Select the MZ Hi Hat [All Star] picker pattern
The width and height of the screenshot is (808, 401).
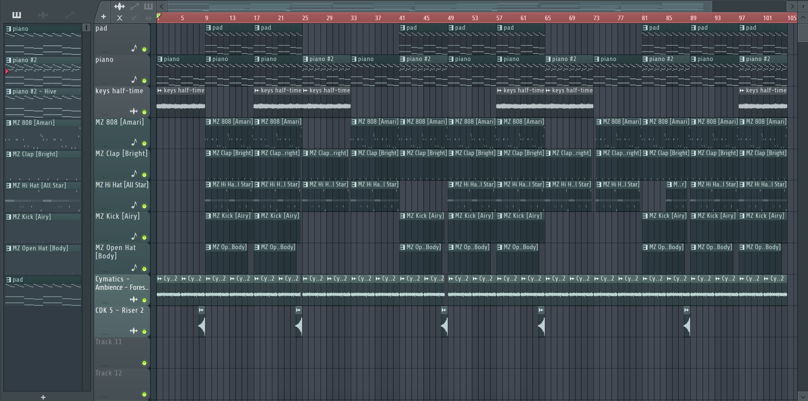pos(43,196)
